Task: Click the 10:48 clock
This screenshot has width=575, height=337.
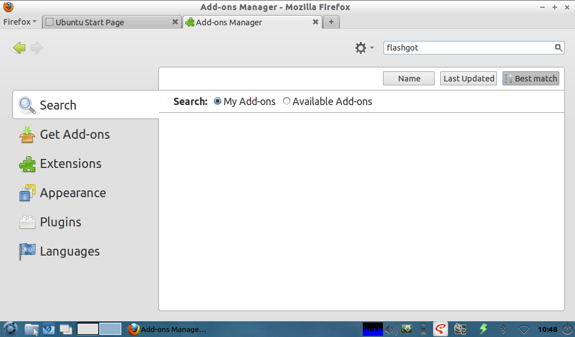Action: pyautogui.click(x=547, y=329)
